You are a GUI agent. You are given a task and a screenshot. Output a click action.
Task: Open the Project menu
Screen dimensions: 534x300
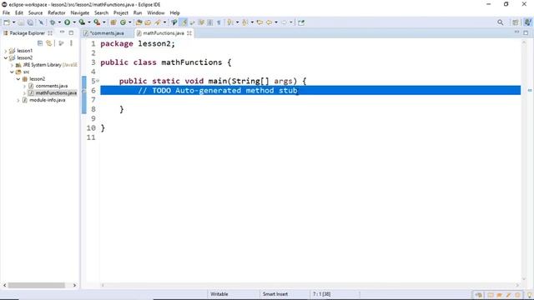(x=120, y=13)
